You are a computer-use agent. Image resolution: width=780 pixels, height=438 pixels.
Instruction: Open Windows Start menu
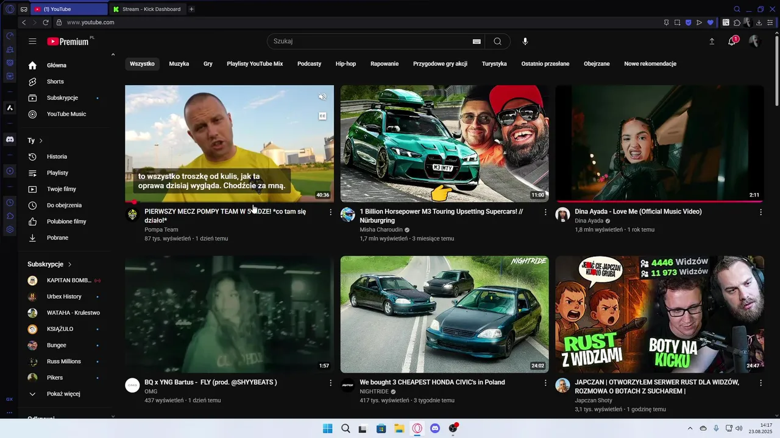327,428
